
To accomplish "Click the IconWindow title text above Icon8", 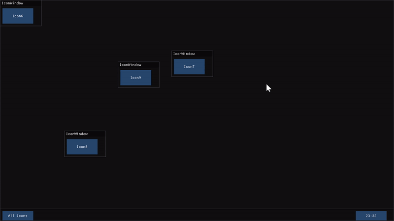I will tap(77, 134).
